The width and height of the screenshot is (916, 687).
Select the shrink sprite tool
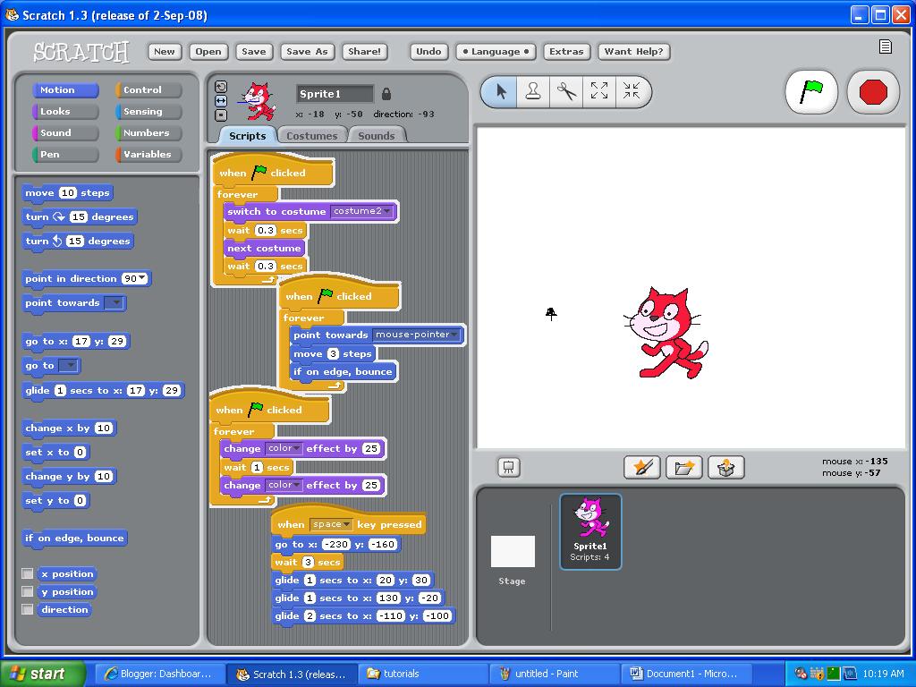[x=632, y=92]
